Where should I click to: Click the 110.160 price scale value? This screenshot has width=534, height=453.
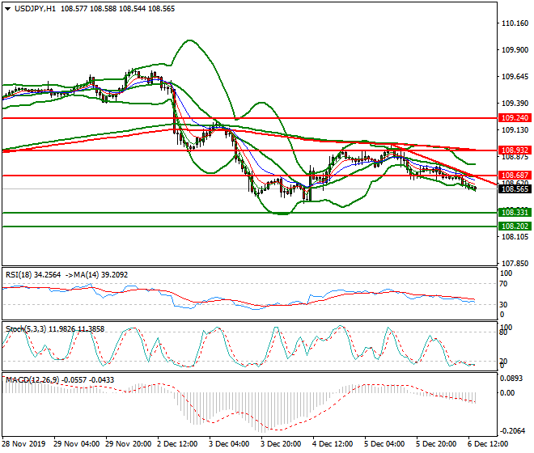click(515, 23)
